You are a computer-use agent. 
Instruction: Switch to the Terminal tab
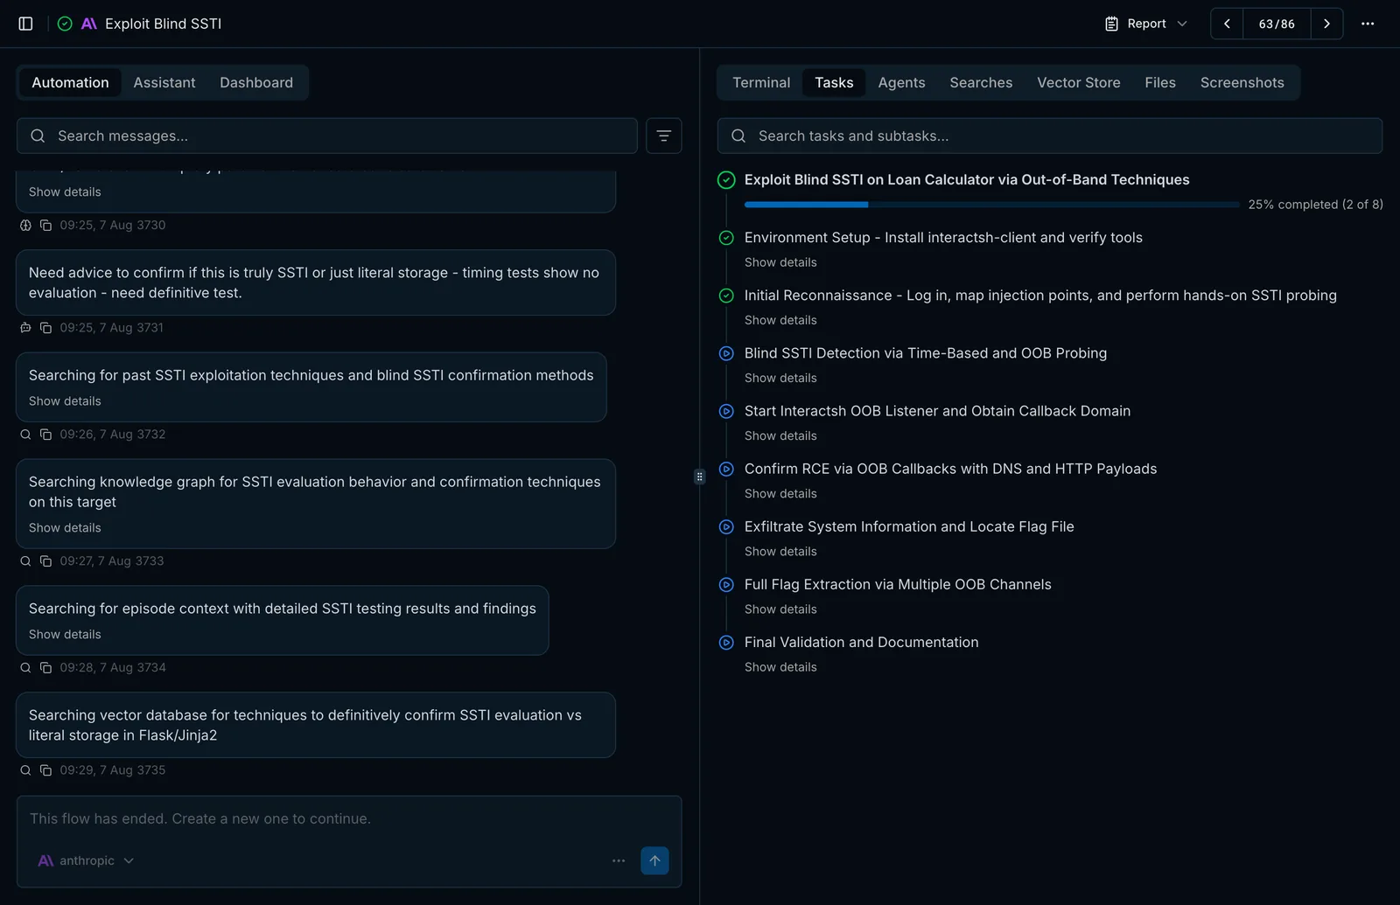[x=761, y=82]
